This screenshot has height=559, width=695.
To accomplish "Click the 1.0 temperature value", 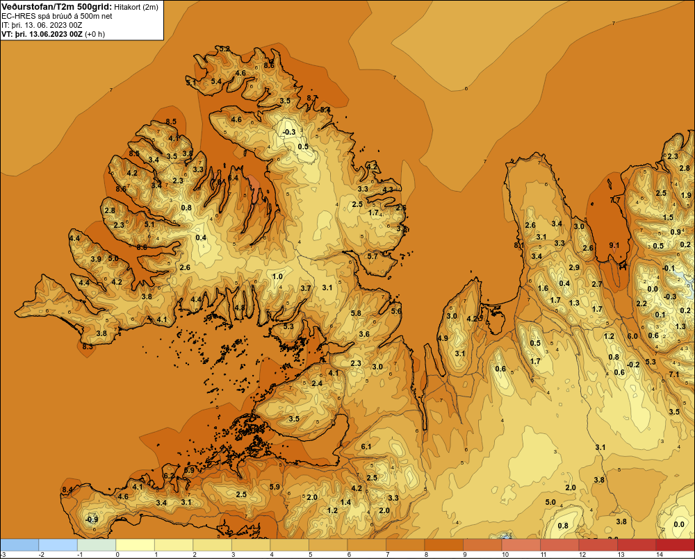I will click(277, 276).
